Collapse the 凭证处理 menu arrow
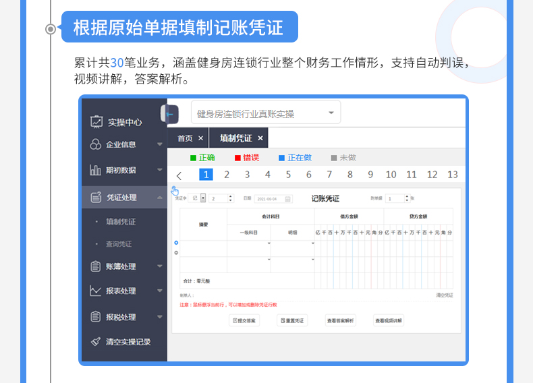This screenshot has width=533, height=383. pyautogui.click(x=160, y=197)
